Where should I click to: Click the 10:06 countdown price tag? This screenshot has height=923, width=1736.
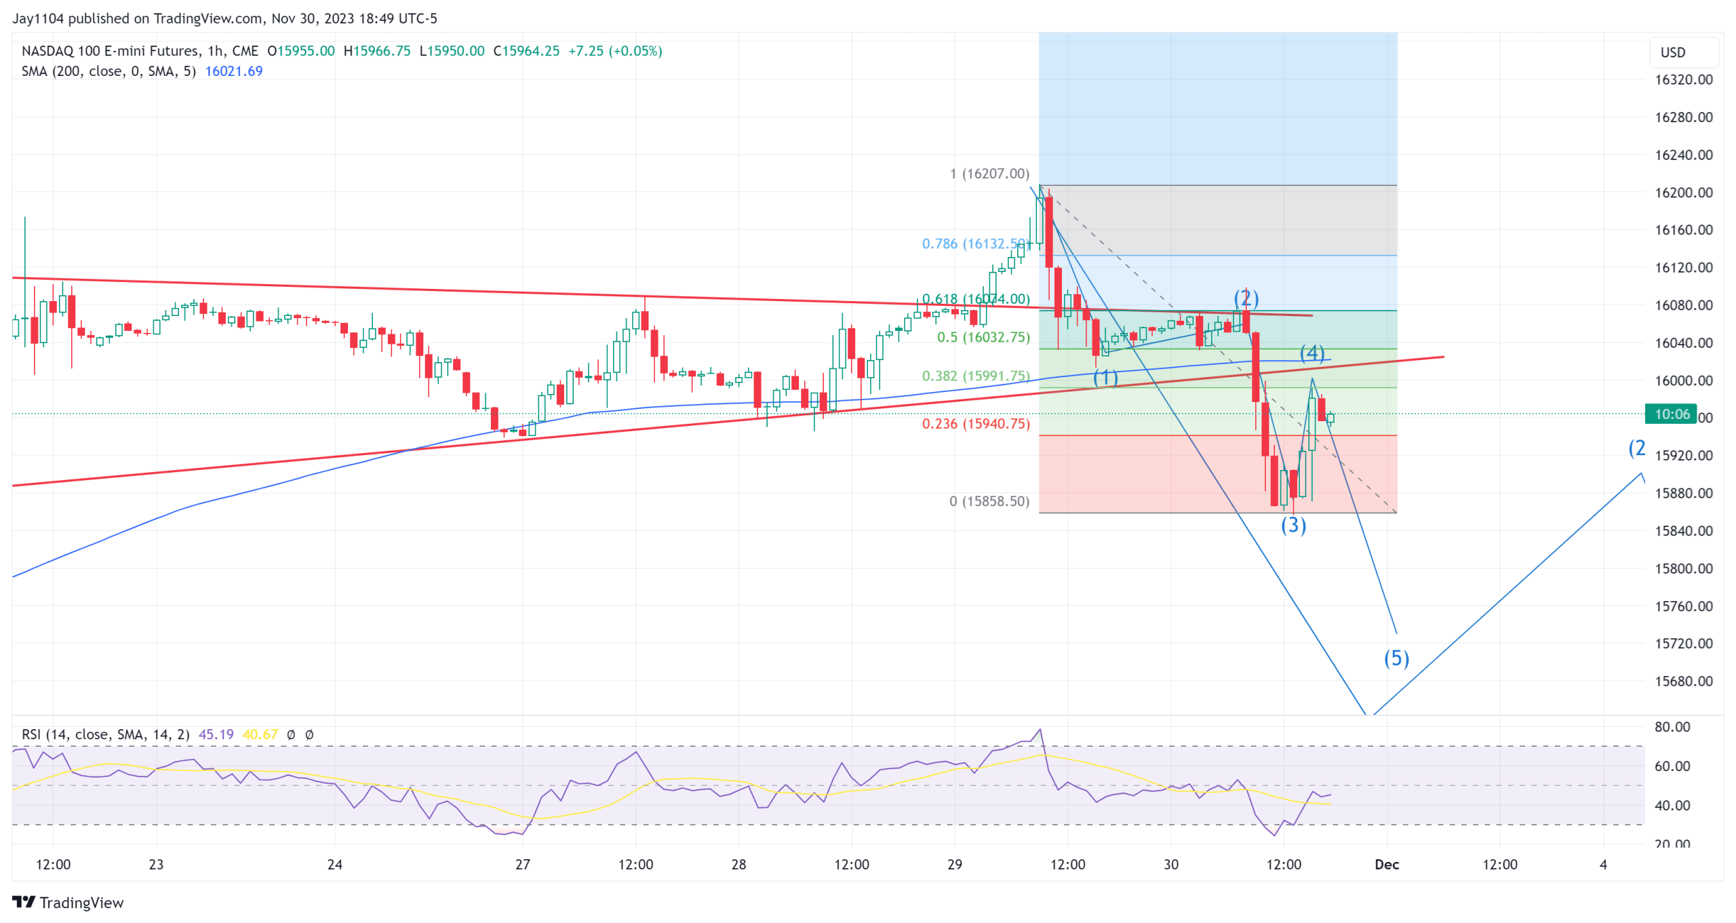tap(1671, 414)
